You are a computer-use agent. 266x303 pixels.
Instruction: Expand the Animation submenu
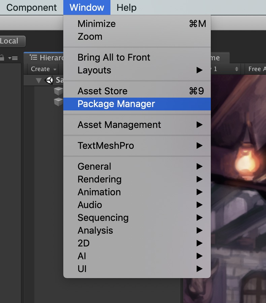coord(137,192)
